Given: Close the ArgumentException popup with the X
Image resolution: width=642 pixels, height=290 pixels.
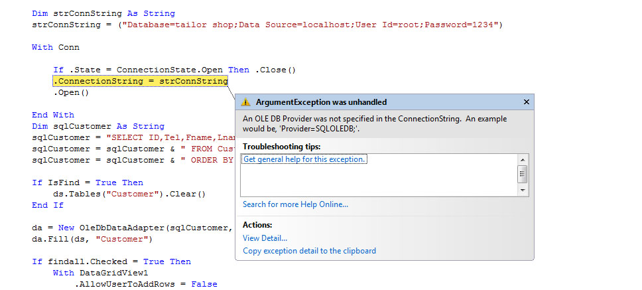Looking at the screenshot, I should point(527,102).
